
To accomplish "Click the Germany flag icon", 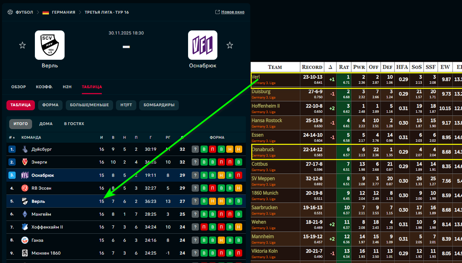I will pyautogui.click(x=46, y=12).
